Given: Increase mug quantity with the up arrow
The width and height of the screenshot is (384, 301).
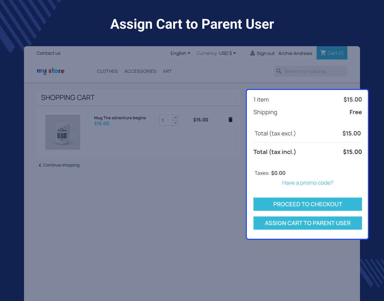Looking at the screenshot, I should (x=176, y=118).
